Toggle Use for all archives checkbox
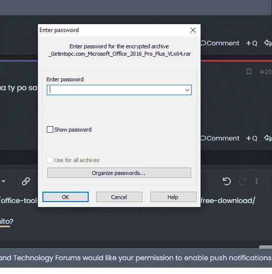272x274 pixels. click(50, 160)
